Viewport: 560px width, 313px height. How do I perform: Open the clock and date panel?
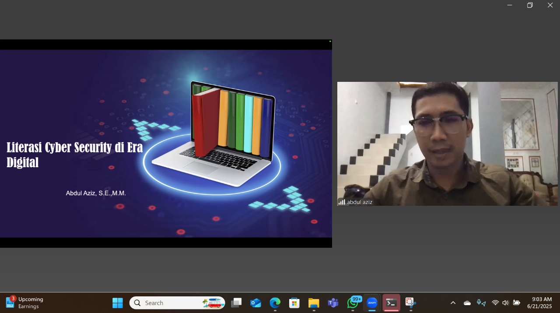click(539, 302)
